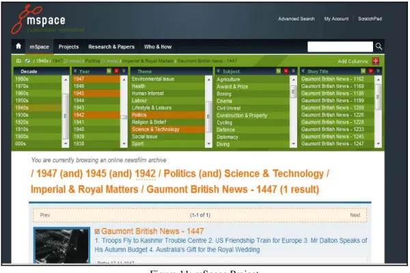Move the Story Title column left with arrow

[x=303, y=71]
